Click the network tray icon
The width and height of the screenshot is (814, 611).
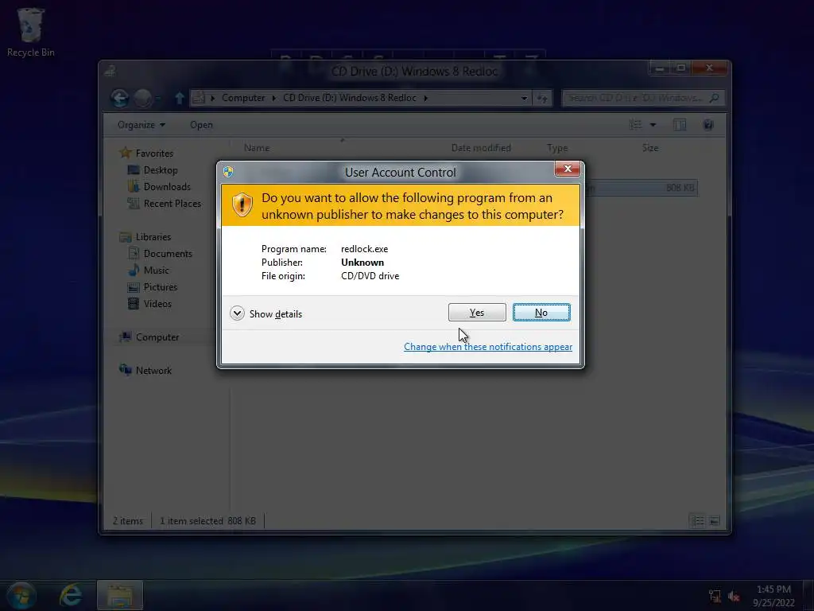(x=715, y=596)
